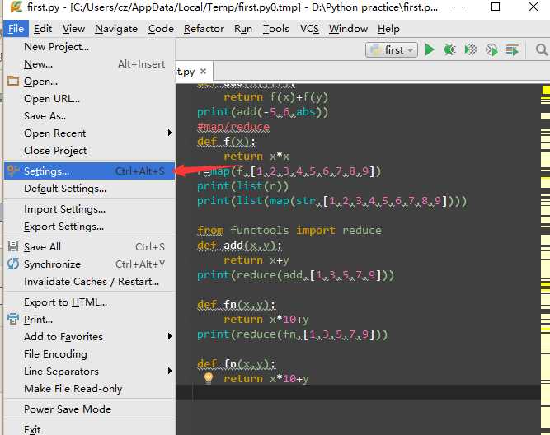Maximize the PyCharm window

[496, 7]
